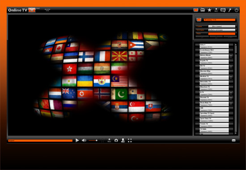Switch to the radio mode icon
This screenshot has height=170, width=246.
(203, 10)
